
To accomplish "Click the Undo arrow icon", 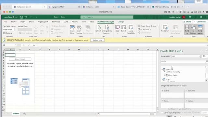I will [x=26, y=17].
